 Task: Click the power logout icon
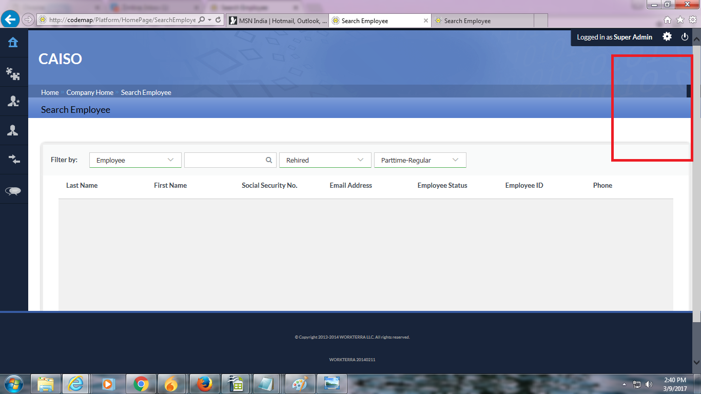685,37
